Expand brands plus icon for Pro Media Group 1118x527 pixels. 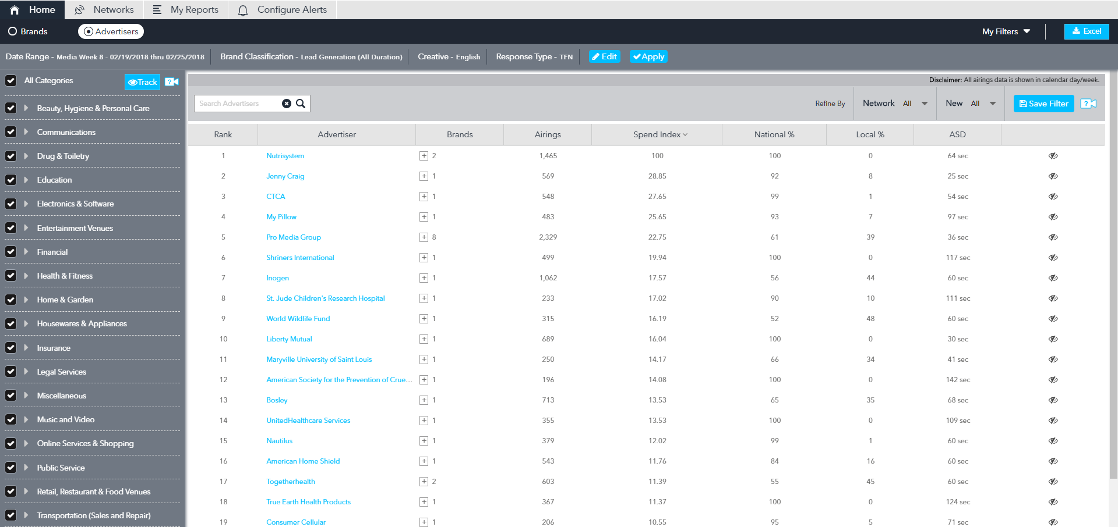tap(424, 237)
